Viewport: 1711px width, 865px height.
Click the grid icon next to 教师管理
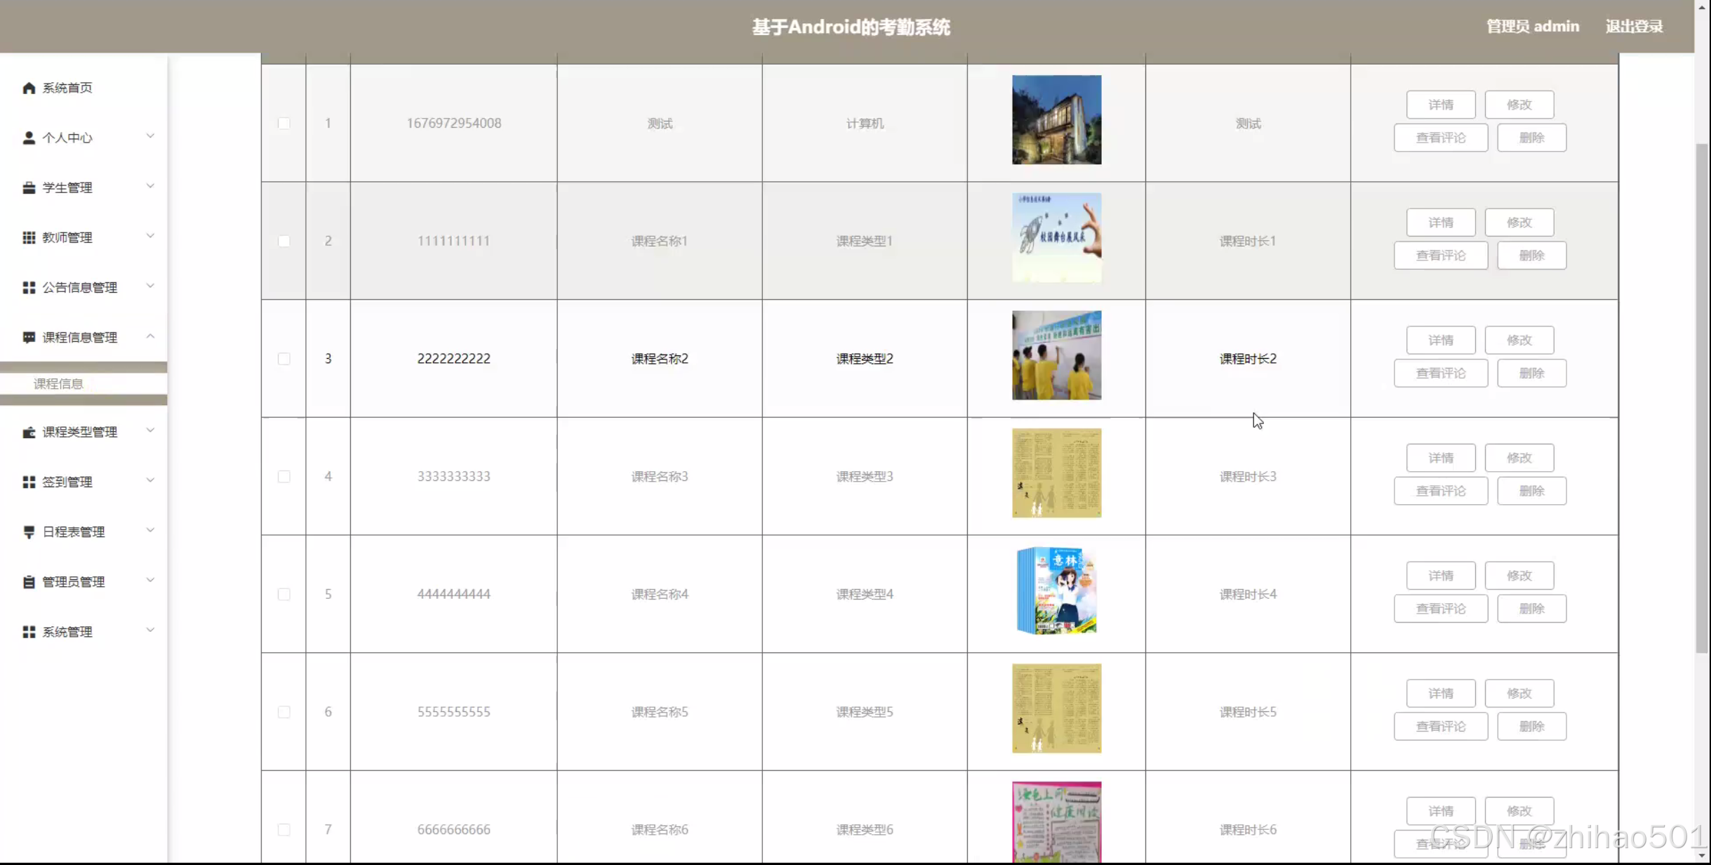[x=29, y=237]
